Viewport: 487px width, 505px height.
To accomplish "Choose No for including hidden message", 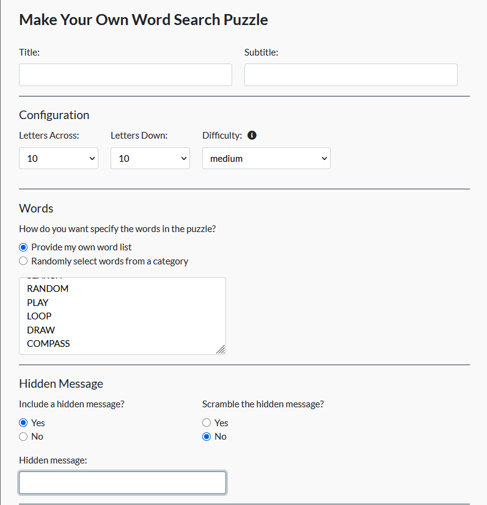I will [x=23, y=437].
